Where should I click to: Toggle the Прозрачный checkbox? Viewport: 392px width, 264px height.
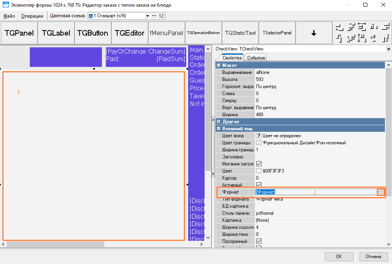point(259,241)
